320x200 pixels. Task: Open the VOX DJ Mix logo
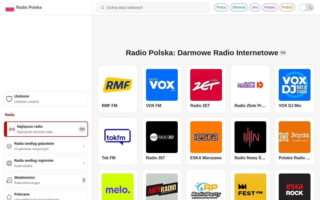coord(294,85)
